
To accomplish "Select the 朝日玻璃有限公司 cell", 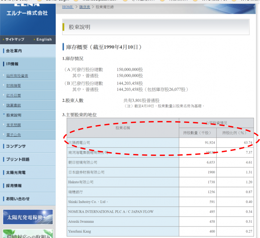I will tap(123, 162).
